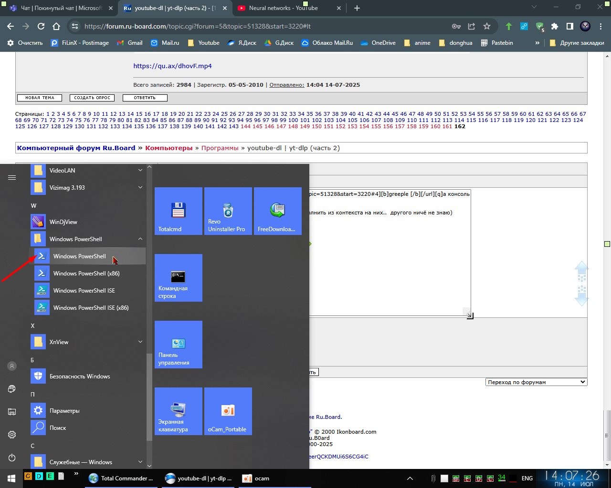Open Другие закладки bookmarks folder
Screen dimensions: 611x488
577,43
